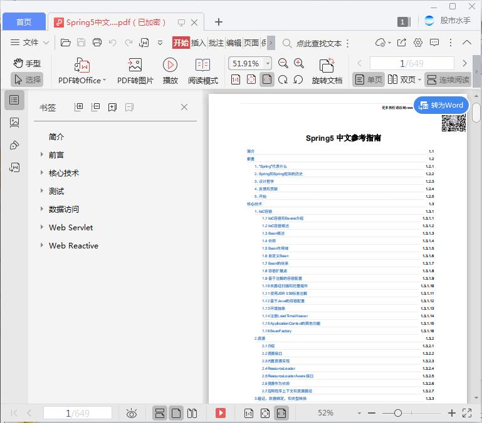Click zoom out minus in status bar
The image size is (482, 423).
(372, 413)
